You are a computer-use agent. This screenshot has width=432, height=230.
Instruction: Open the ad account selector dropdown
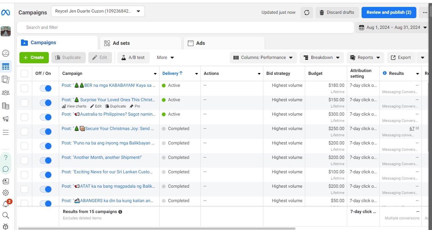click(98, 11)
